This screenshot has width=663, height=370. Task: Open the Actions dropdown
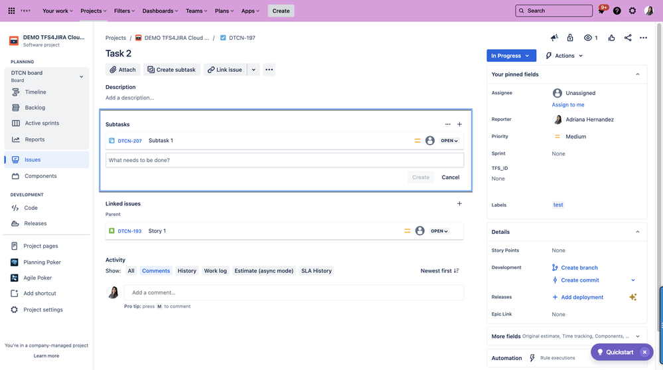tap(565, 55)
